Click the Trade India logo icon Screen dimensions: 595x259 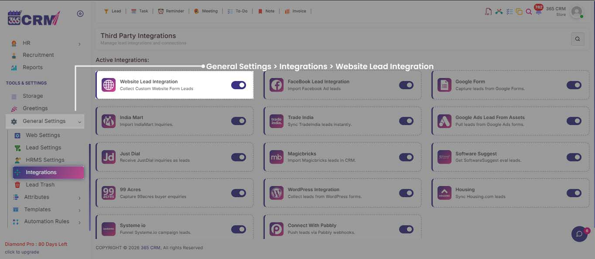[x=277, y=121]
